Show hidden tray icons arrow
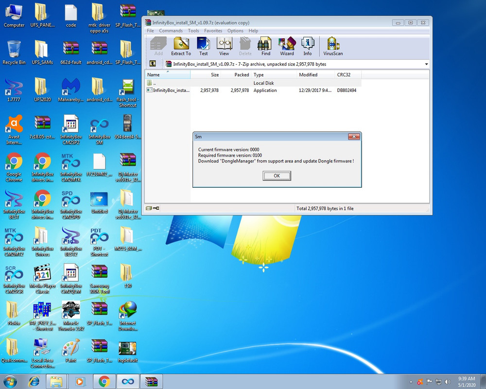This screenshot has height=389, width=486. point(411,382)
